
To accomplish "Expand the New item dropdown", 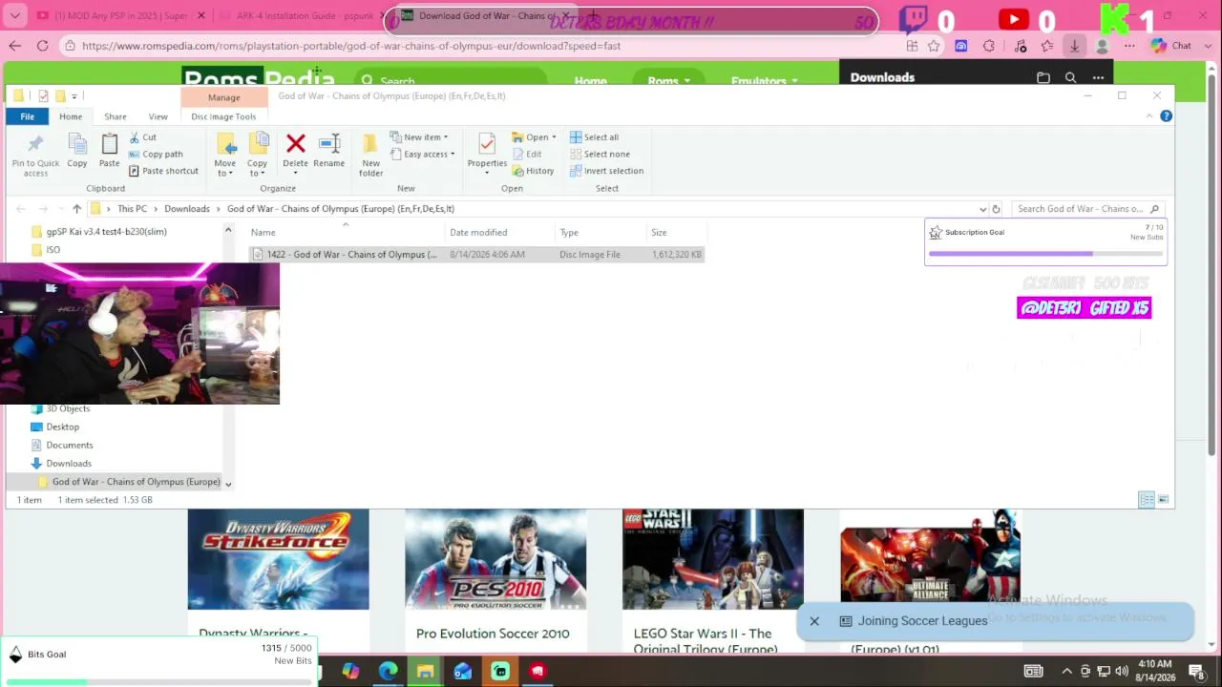I will [x=419, y=137].
